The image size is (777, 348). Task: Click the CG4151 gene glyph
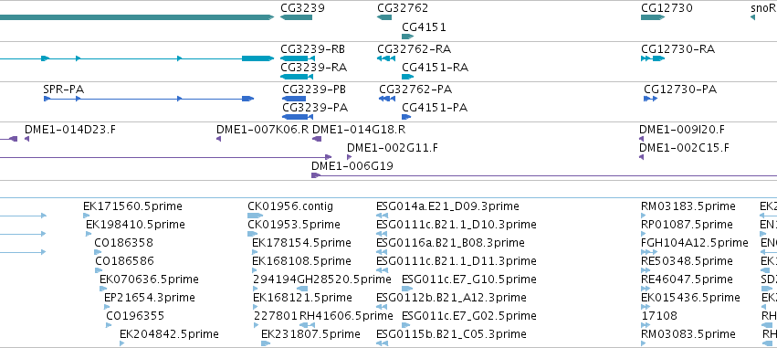pyautogui.click(x=408, y=37)
